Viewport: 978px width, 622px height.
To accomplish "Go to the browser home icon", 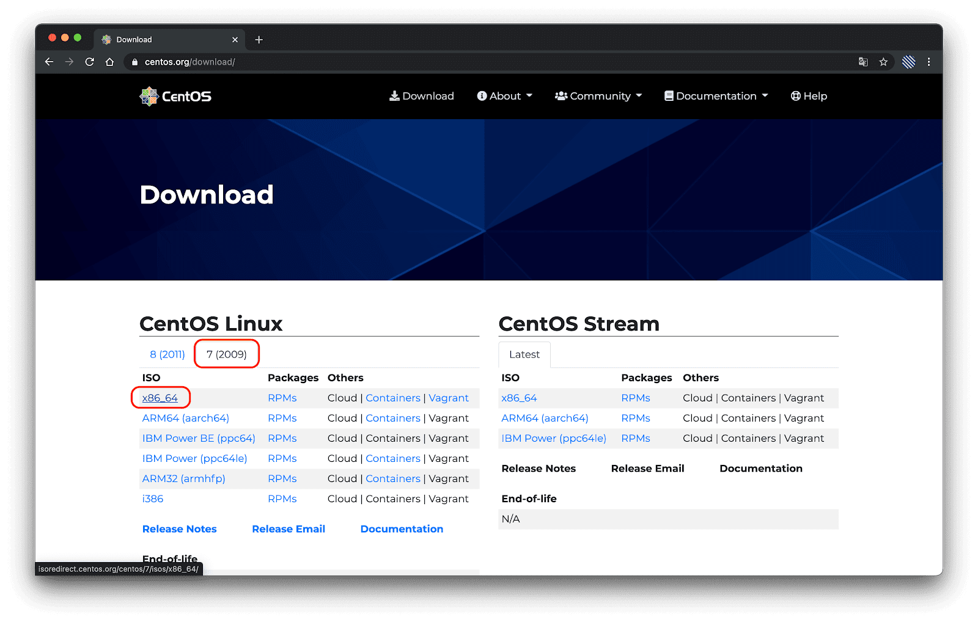I will click(109, 62).
